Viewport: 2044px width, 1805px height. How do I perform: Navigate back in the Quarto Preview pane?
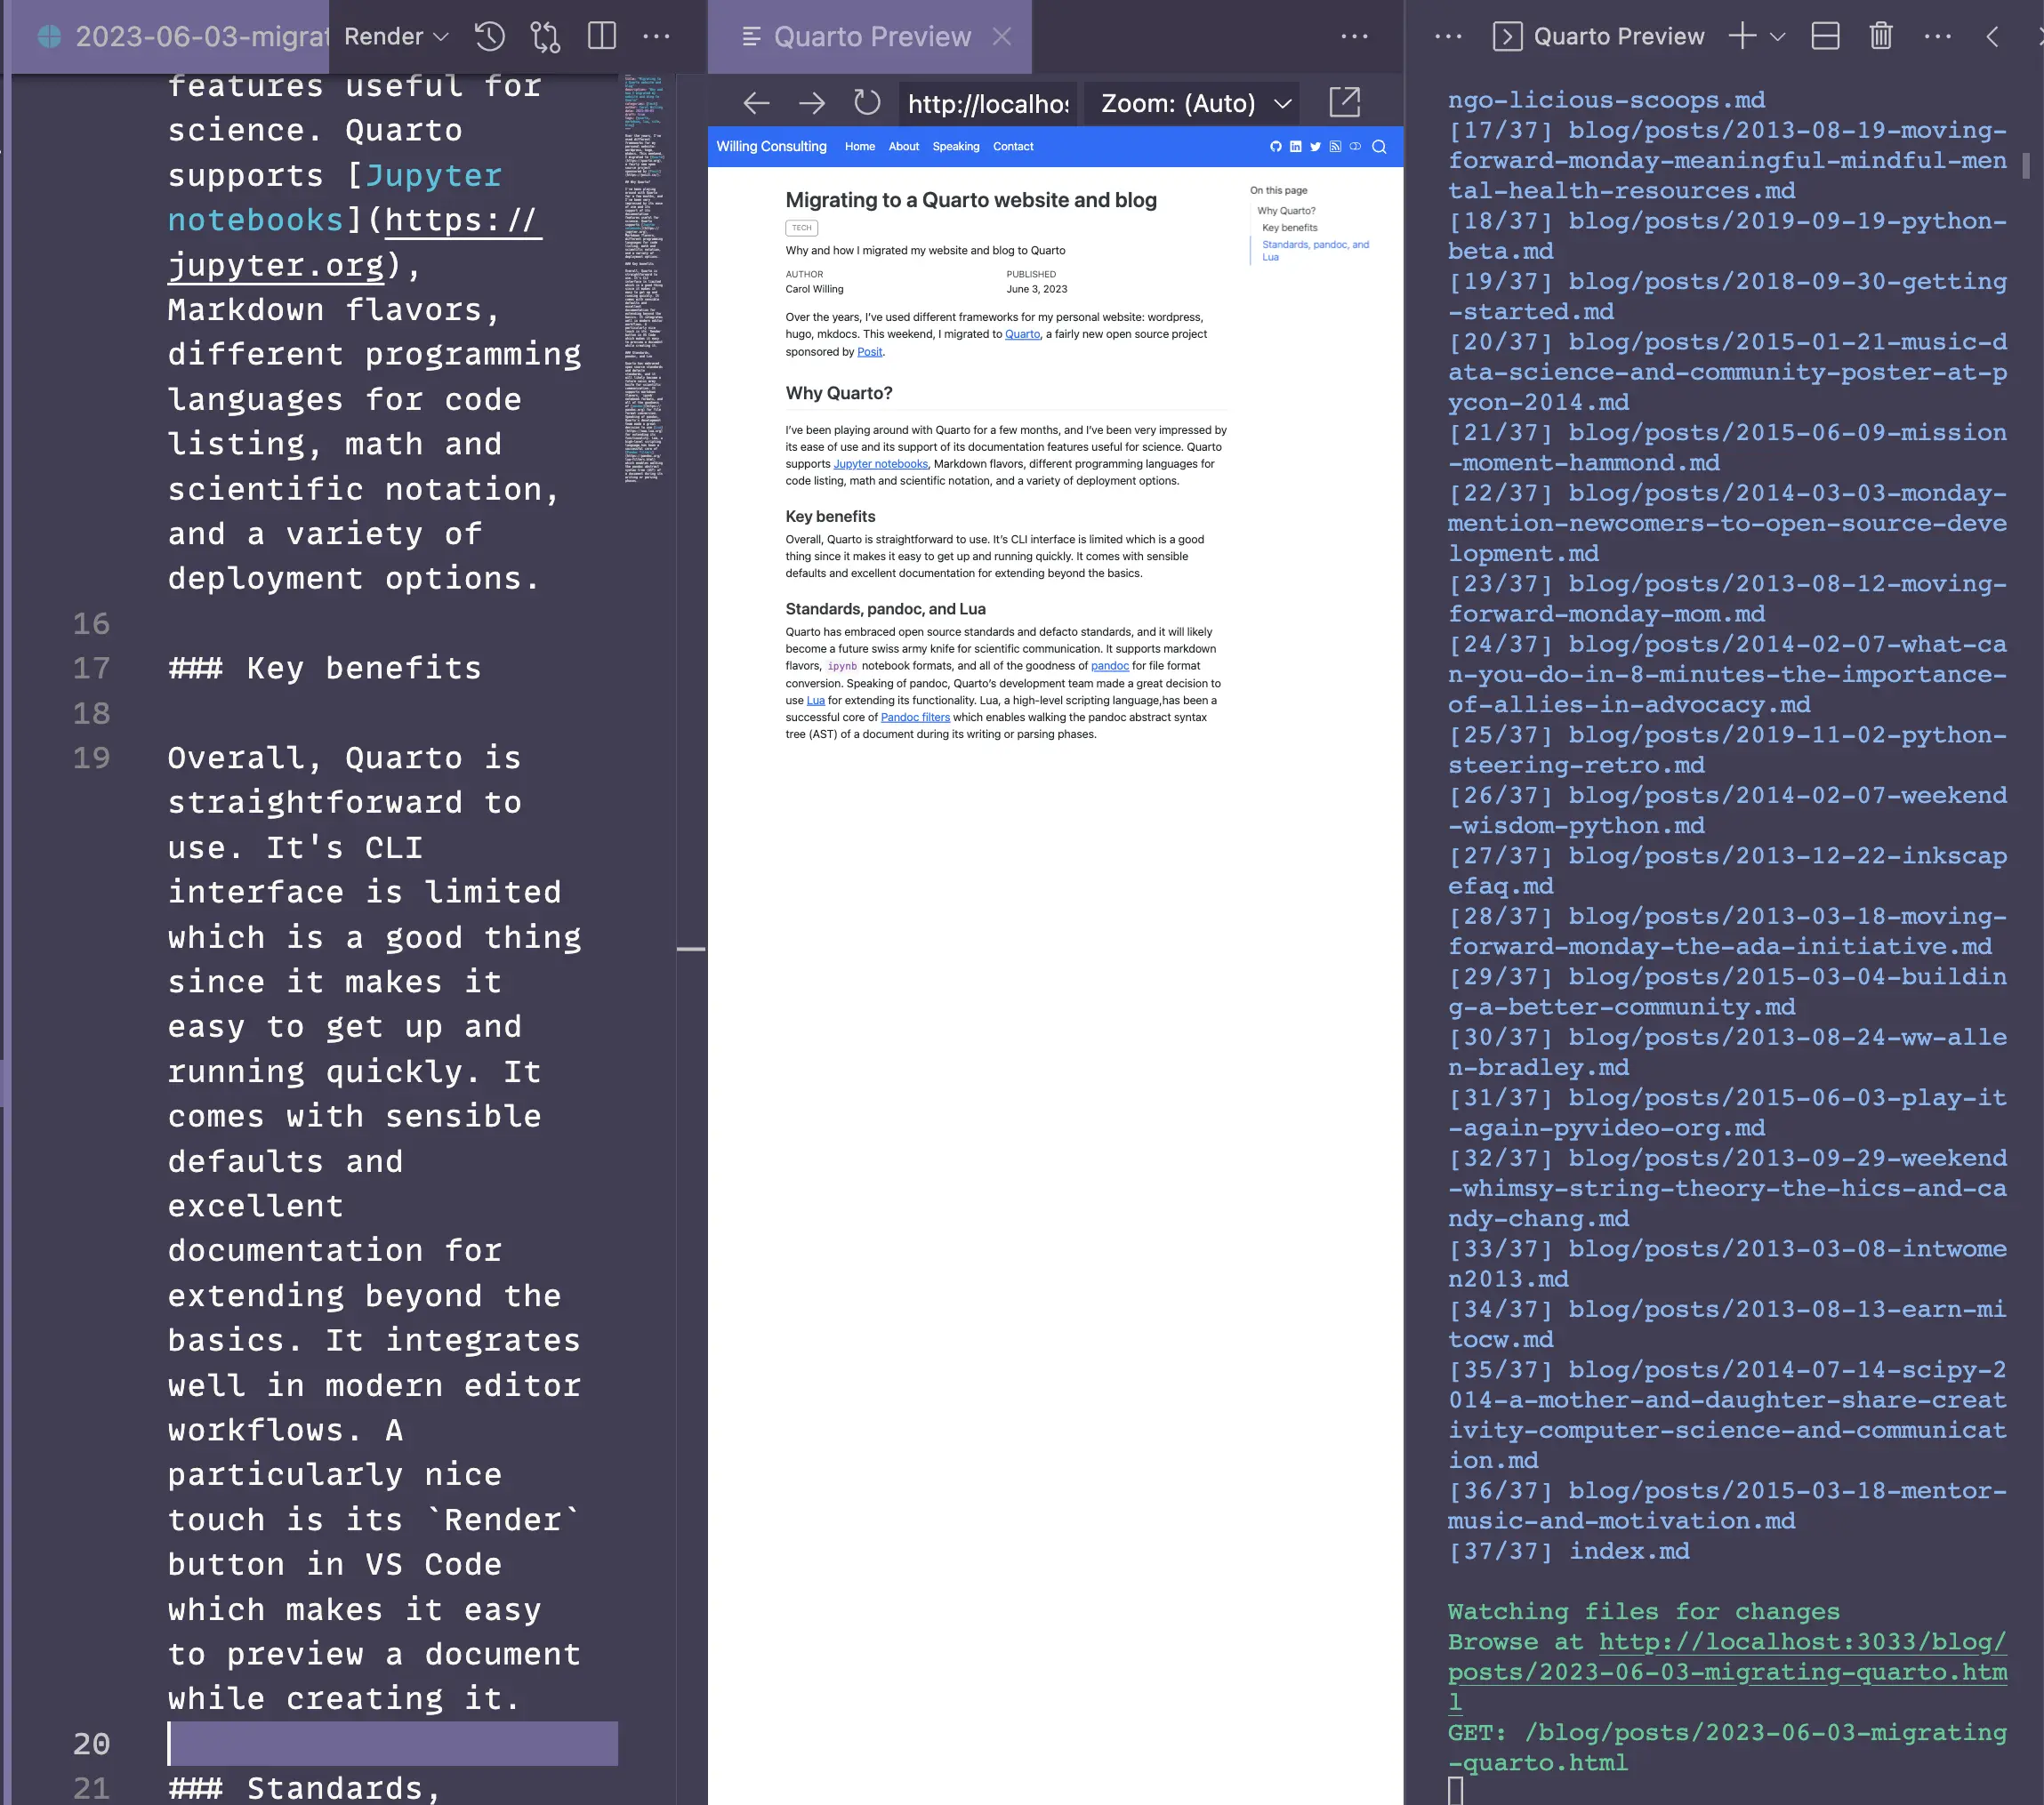pyautogui.click(x=756, y=102)
